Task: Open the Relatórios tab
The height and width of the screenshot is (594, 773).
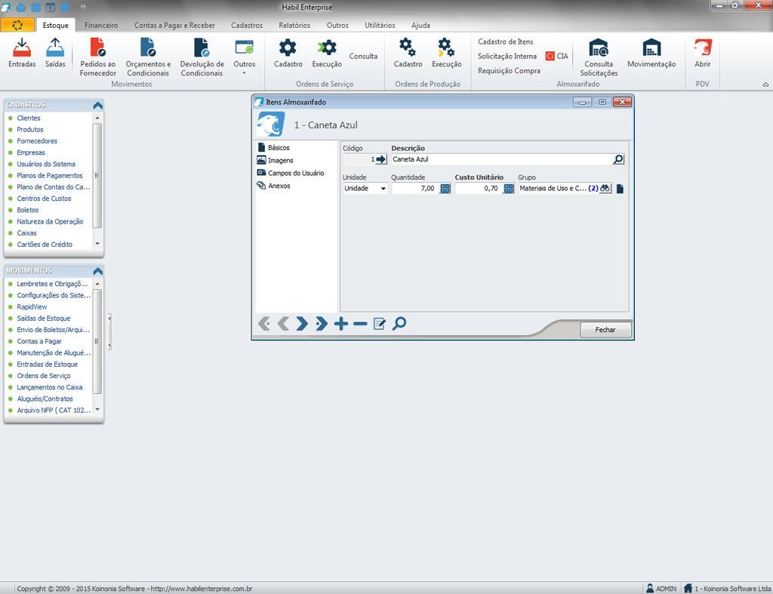Action: pos(294,25)
